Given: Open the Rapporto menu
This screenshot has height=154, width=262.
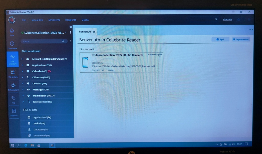Looking at the screenshot, I should 71,20.
